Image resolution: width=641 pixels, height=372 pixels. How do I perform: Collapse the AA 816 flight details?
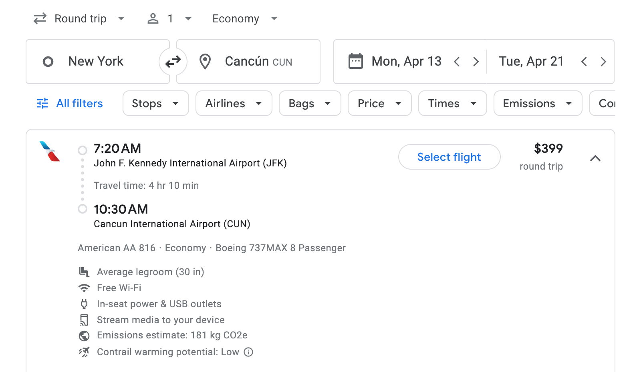(x=596, y=158)
